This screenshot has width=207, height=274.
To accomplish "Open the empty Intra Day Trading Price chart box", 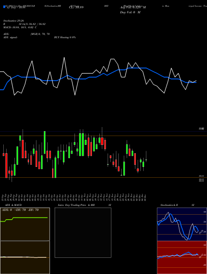I will (x=83, y=232).
